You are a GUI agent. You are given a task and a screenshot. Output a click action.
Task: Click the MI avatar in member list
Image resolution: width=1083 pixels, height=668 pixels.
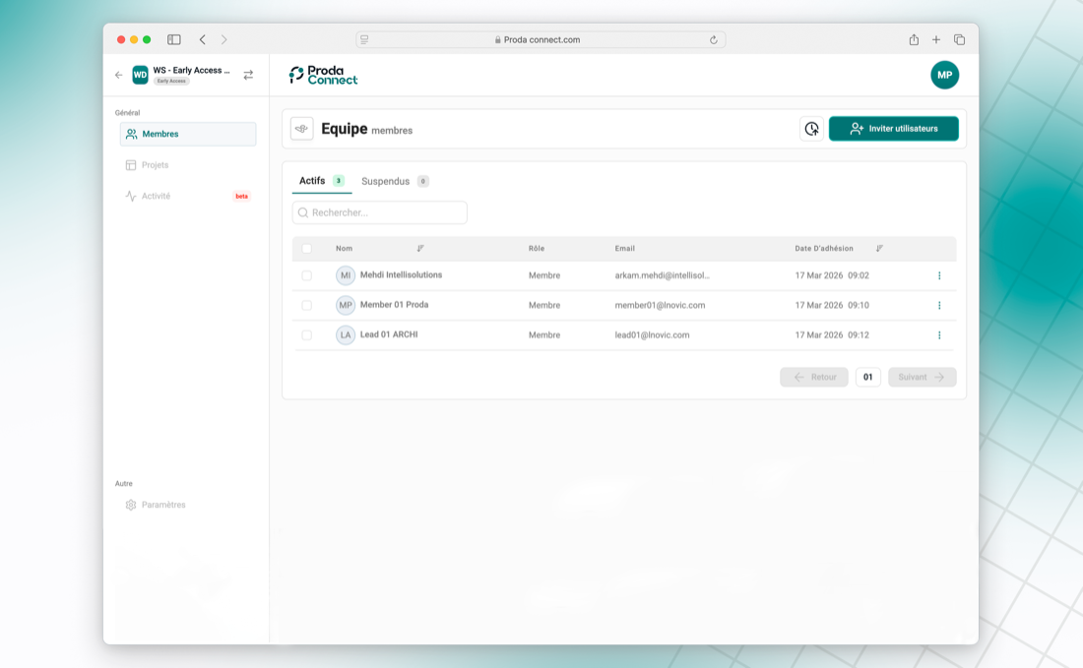(346, 275)
